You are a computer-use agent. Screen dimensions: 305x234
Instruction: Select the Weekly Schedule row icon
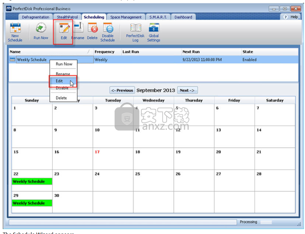pyautogui.click(x=12, y=59)
